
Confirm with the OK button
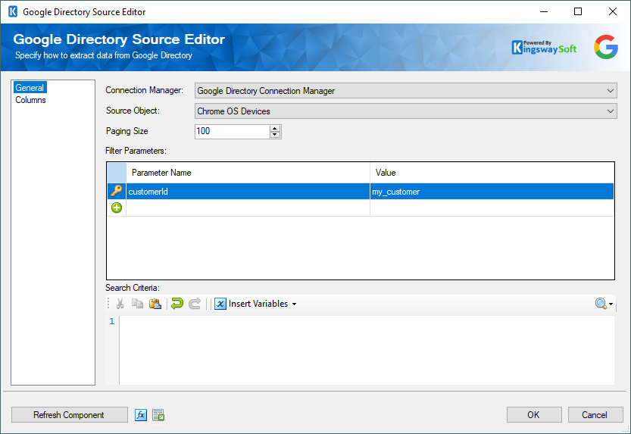coord(533,415)
